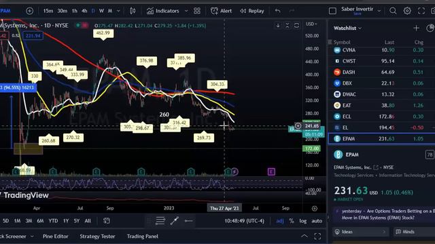Viewport: 435px width, 244px height.
Task: Expand the timeframe list chevron
Action: click(118, 11)
